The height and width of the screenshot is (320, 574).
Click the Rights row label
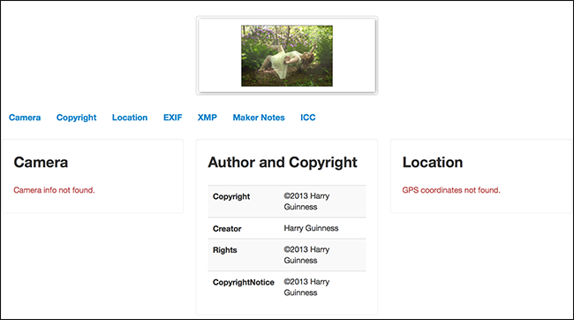(x=225, y=250)
